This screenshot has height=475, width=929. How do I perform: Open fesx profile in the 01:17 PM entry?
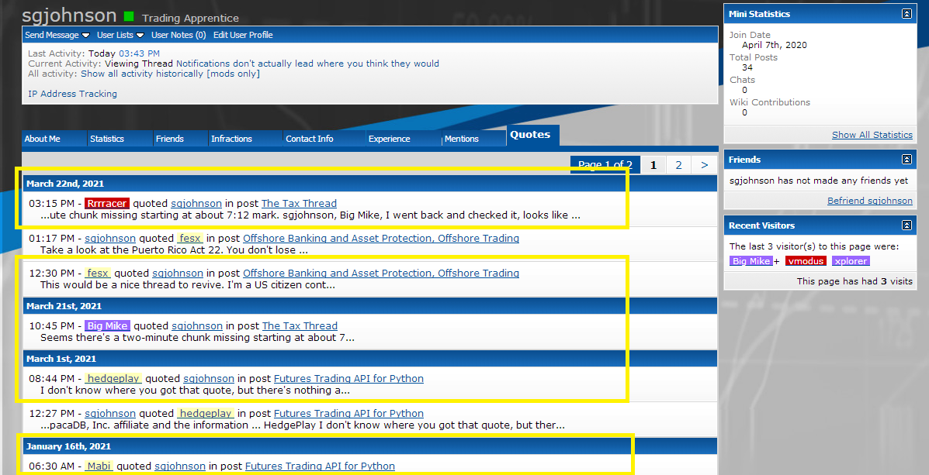pos(189,239)
